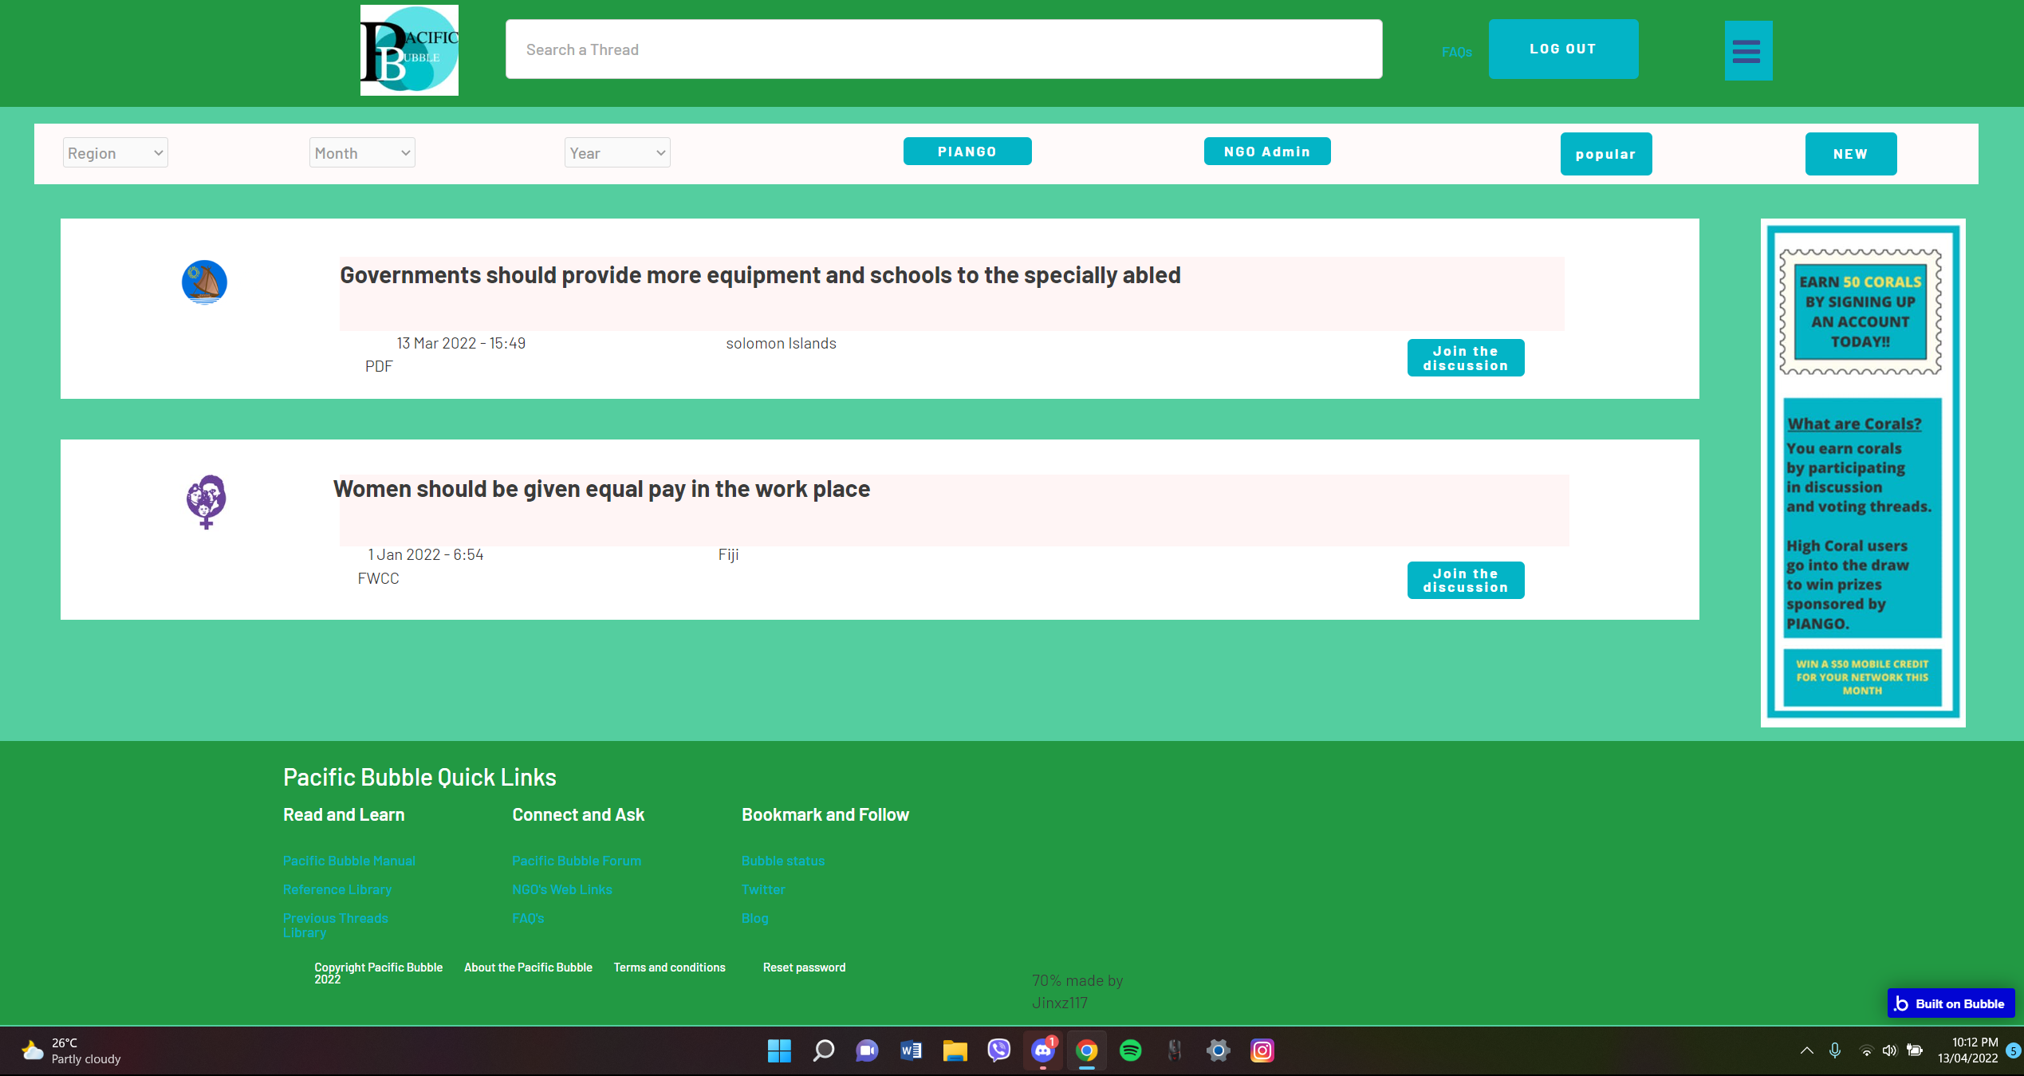The width and height of the screenshot is (2024, 1076).
Task: Open the Reference Library link
Action: 337,889
